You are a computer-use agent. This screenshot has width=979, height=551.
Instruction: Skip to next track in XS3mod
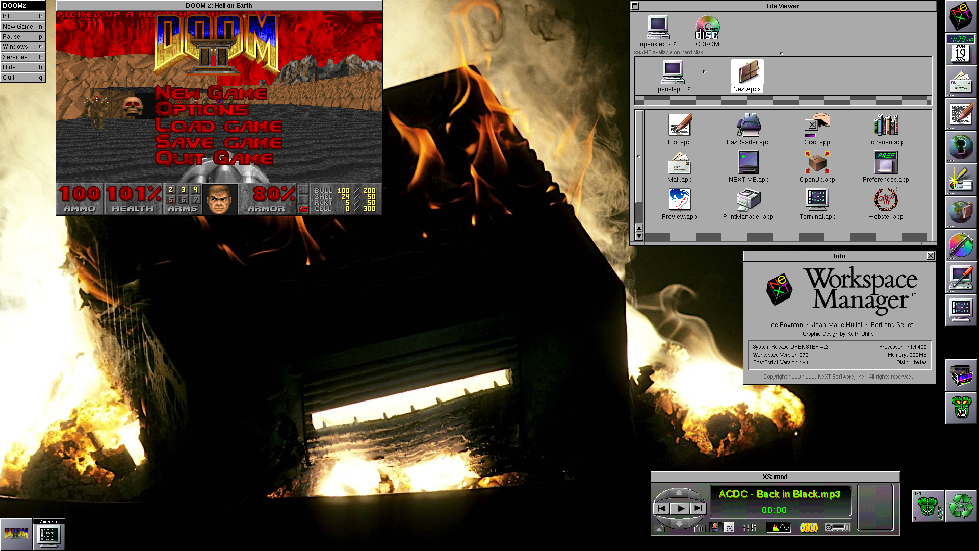coord(698,508)
